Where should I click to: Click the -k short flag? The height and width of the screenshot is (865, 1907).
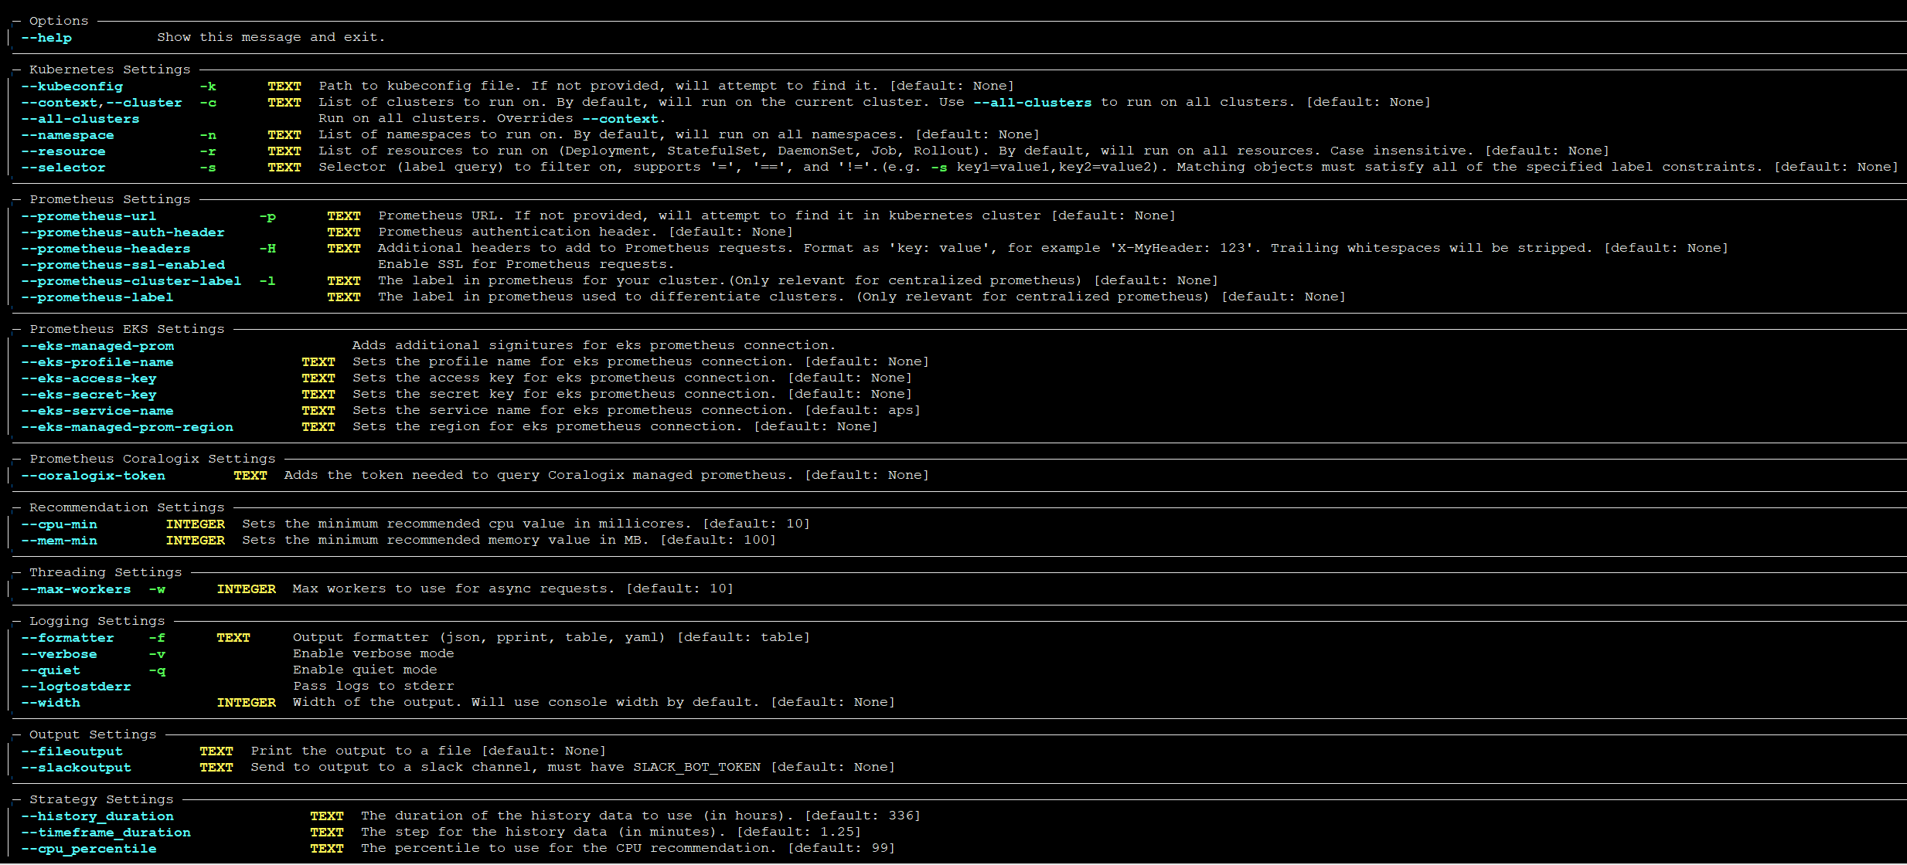208,86
